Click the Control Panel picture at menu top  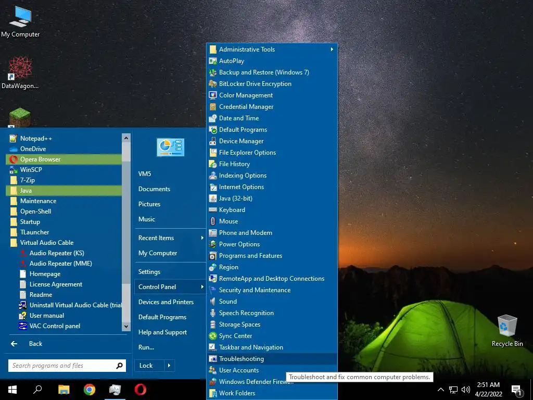click(170, 147)
